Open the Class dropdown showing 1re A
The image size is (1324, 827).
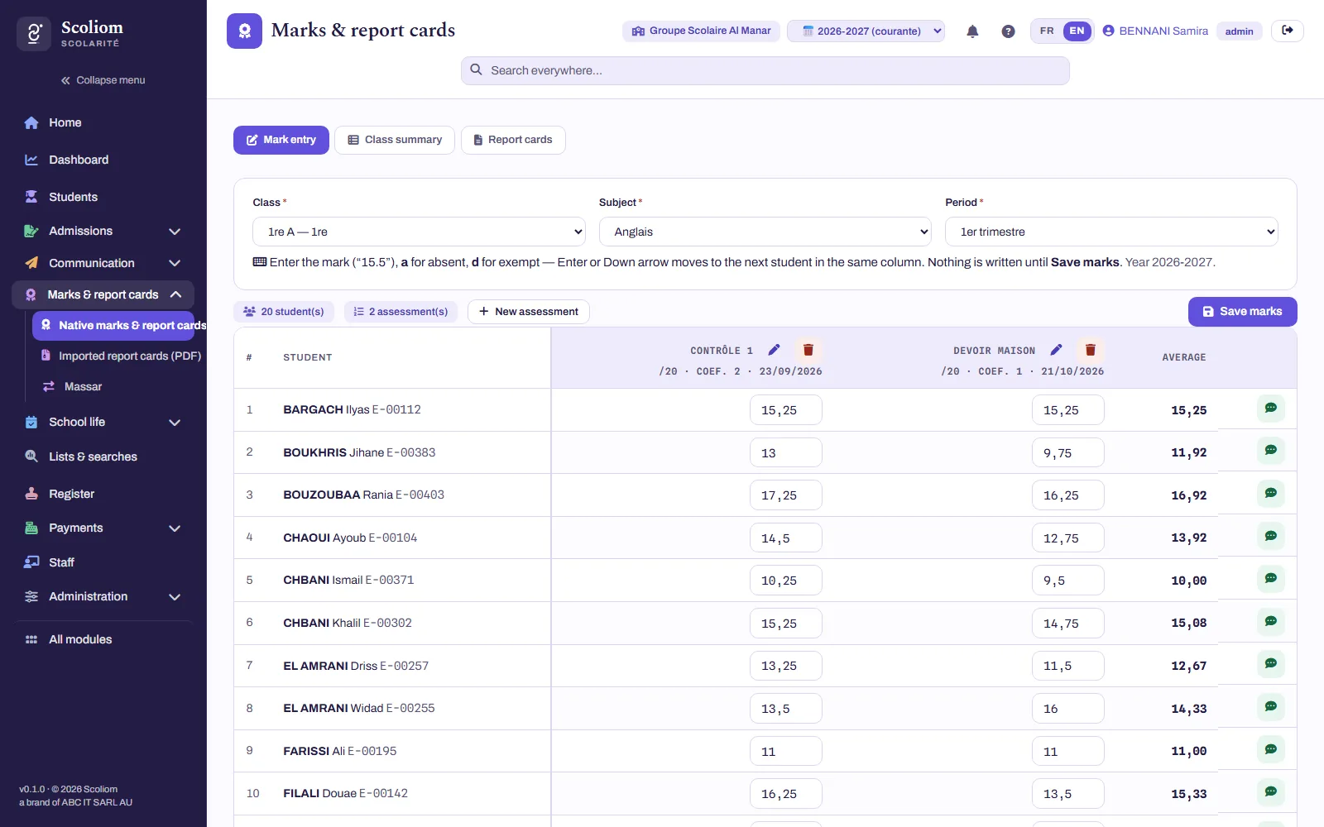pyautogui.click(x=419, y=232)
